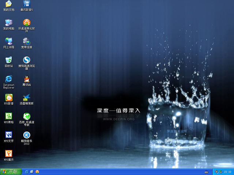Launch 搜狗高速浏览器 Sogou browser
This screenshot has width=234, height=175.
coord(26,60)
